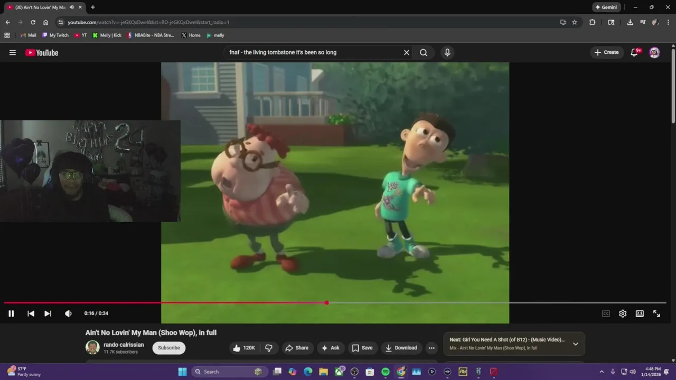Open a new browser tab
This screenshot has height=380, width=676.
click(x=93, y=7)
